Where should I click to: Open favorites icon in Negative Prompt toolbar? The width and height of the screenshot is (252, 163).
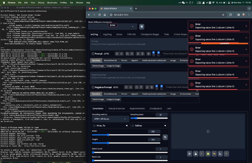point(141,87)
